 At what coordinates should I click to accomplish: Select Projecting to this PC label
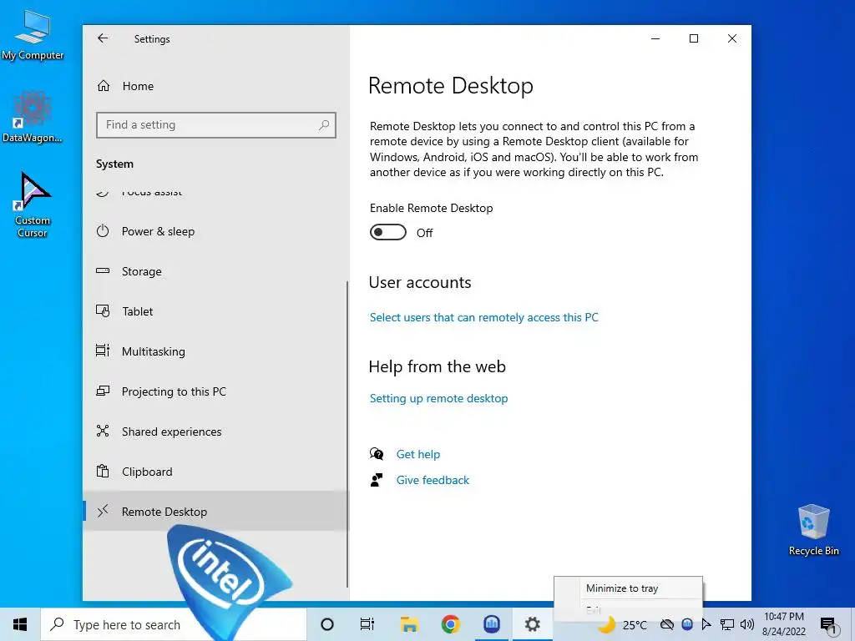coord(174,391)
